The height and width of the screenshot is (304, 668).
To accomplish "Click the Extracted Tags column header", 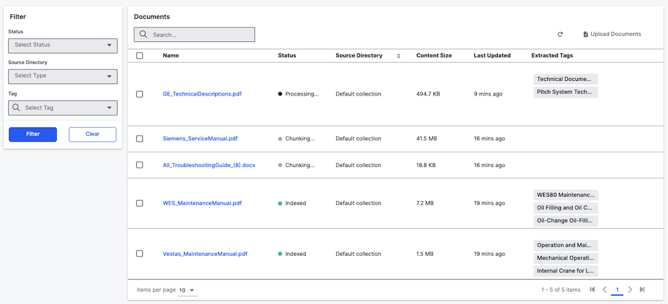I will 552,55.
